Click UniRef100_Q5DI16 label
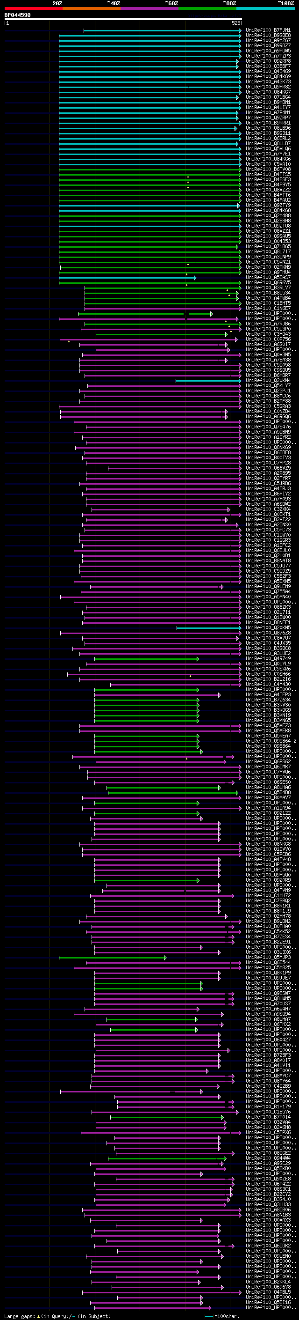The width and height of the screenshot is (299, 1320). coord(268,1302)
